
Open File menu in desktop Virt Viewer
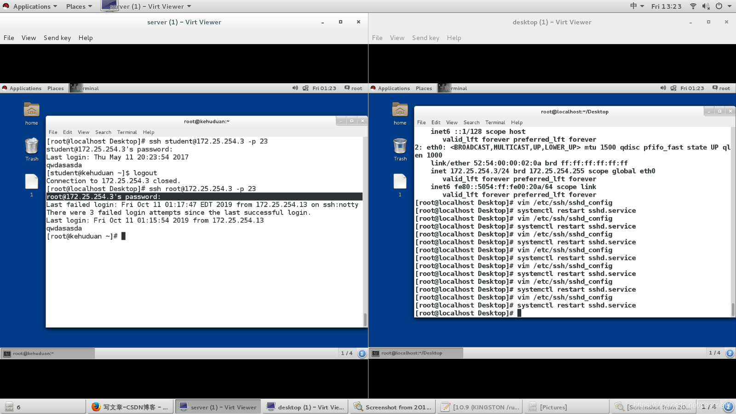[x=377, y=38]
